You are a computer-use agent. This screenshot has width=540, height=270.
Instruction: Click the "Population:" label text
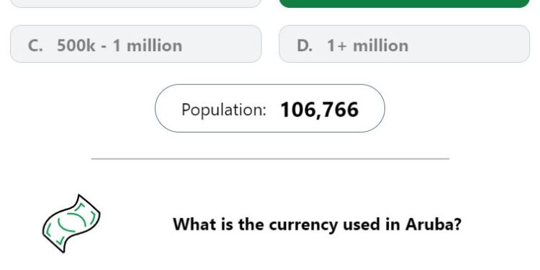click(224, 110)
